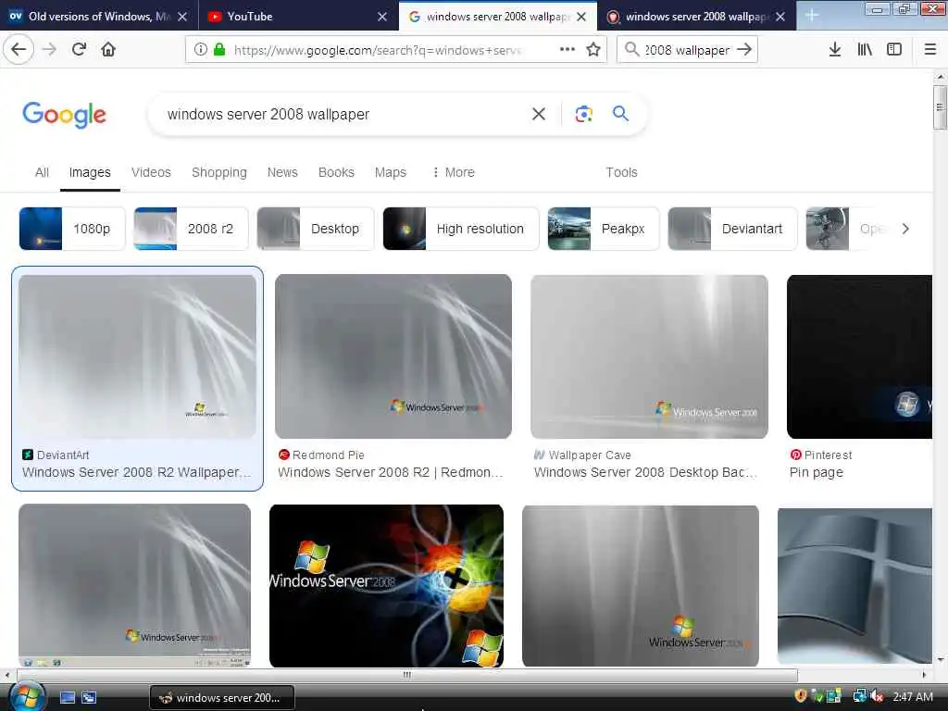
Task: Close the last windows server 2008 wallpaper tab
Action: pos(780,17)
